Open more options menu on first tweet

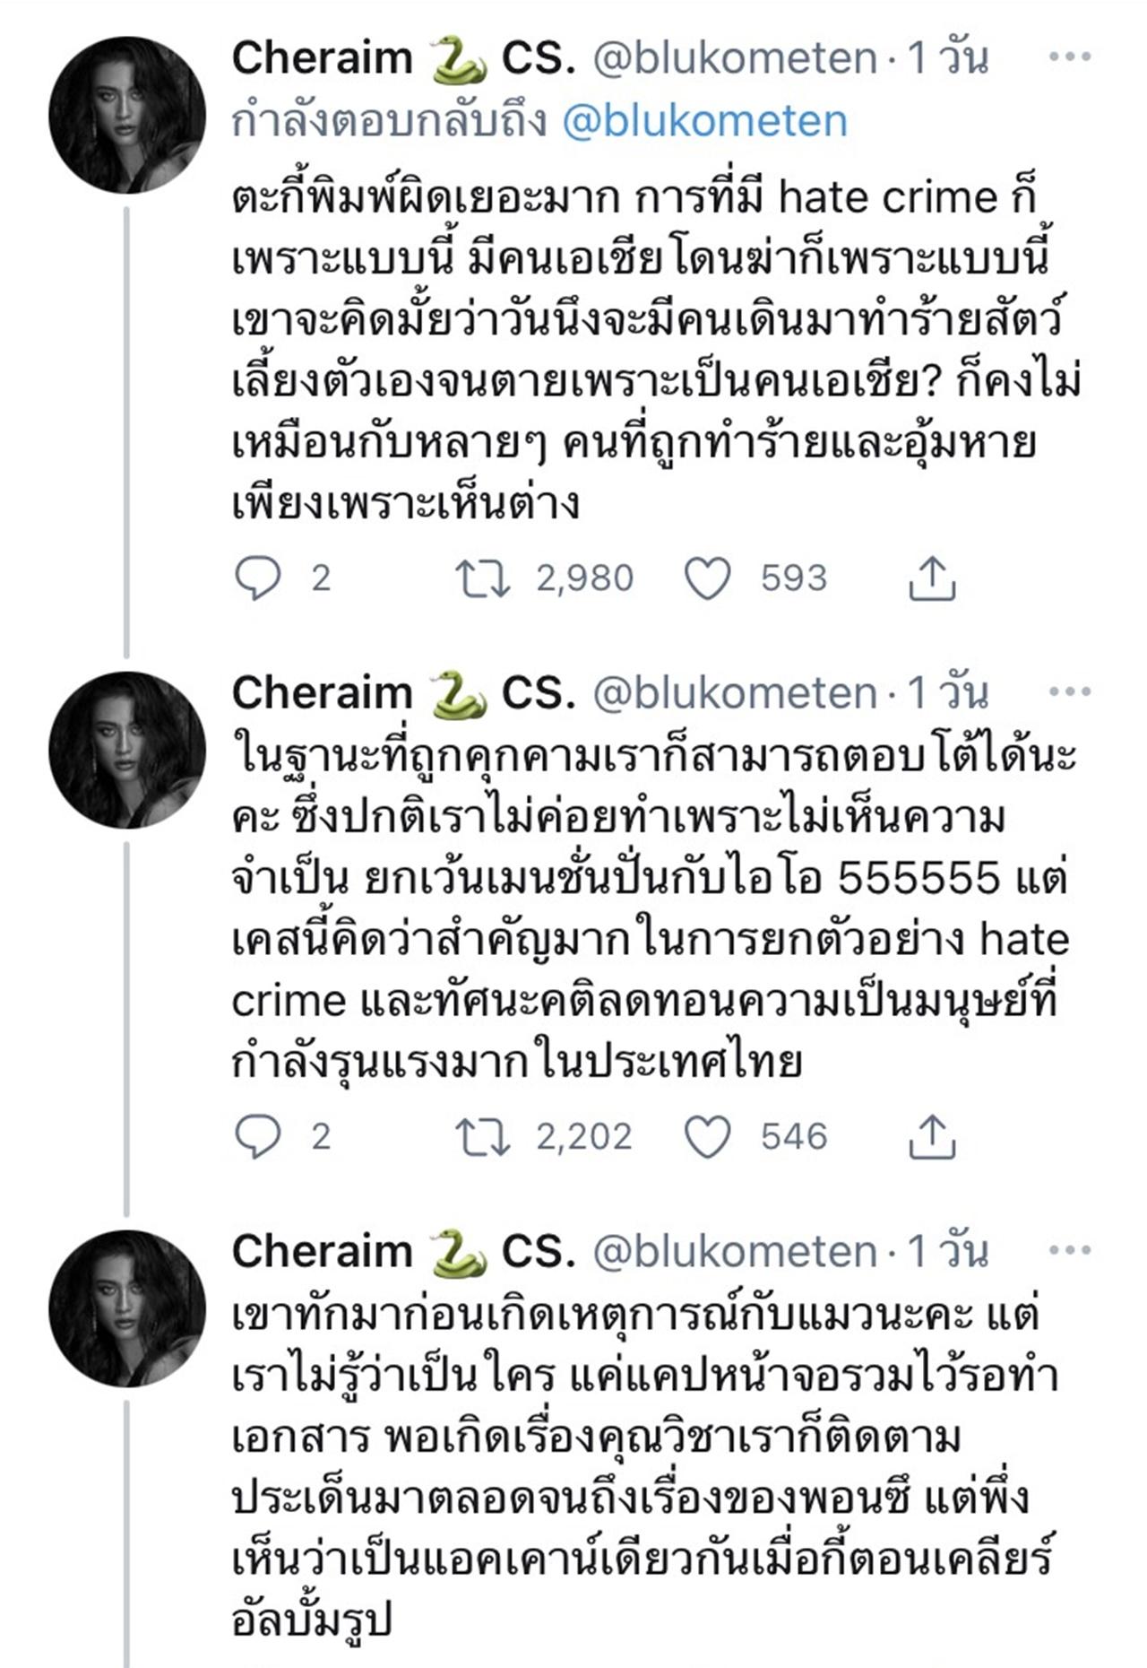pyautogui.click(x=1070, y=57)
